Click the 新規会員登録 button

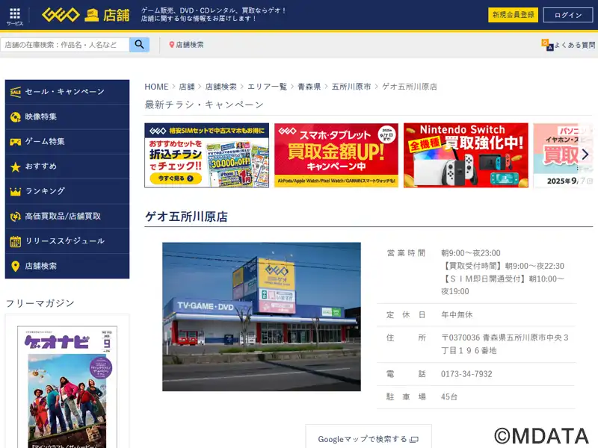pos(513,15)
